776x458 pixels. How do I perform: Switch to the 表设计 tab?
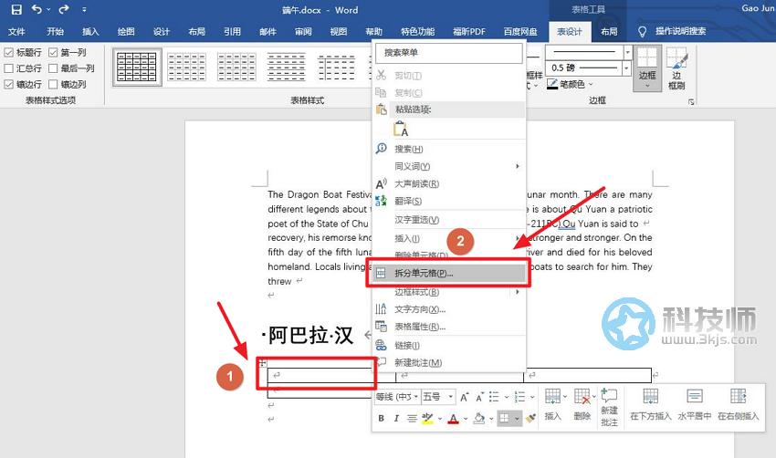pyautogui.click(x=570, y=32)
